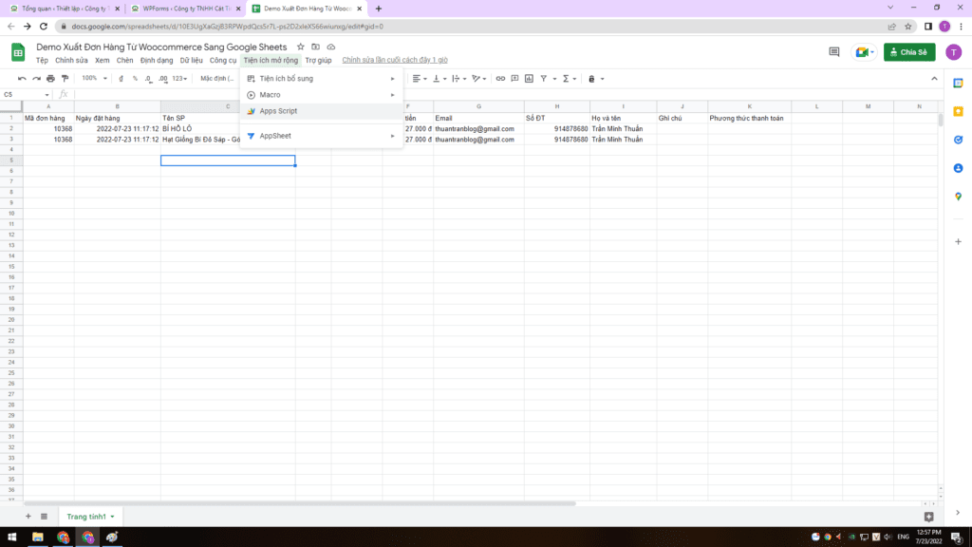Image resolution: width=972 pixels, height=547 pixels.
Task: Open the Windows Start menu
Action: coord(11,538)
